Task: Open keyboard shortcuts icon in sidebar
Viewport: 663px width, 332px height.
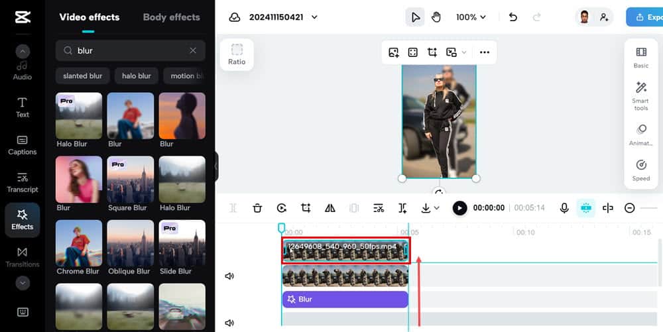Action: coord(23,312)
